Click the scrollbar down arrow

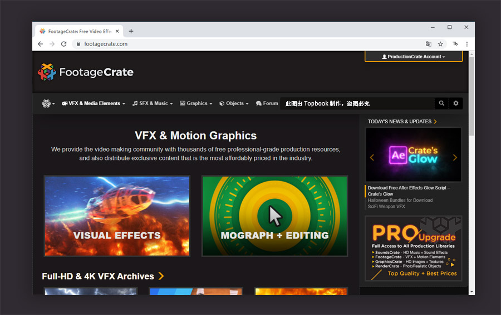[471, 292]
